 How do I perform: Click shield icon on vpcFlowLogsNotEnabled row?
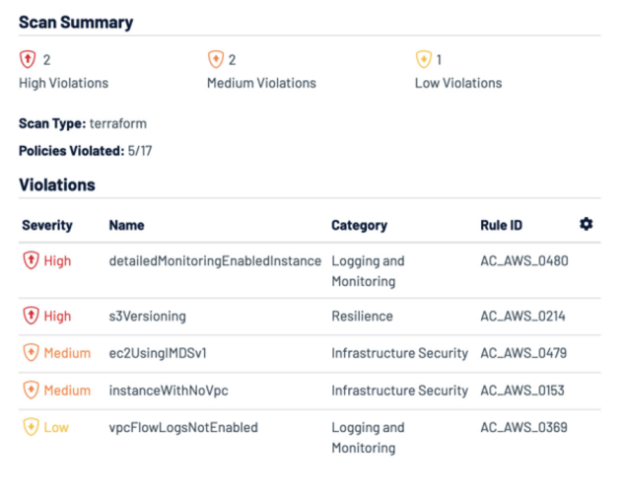pos(31,428)
